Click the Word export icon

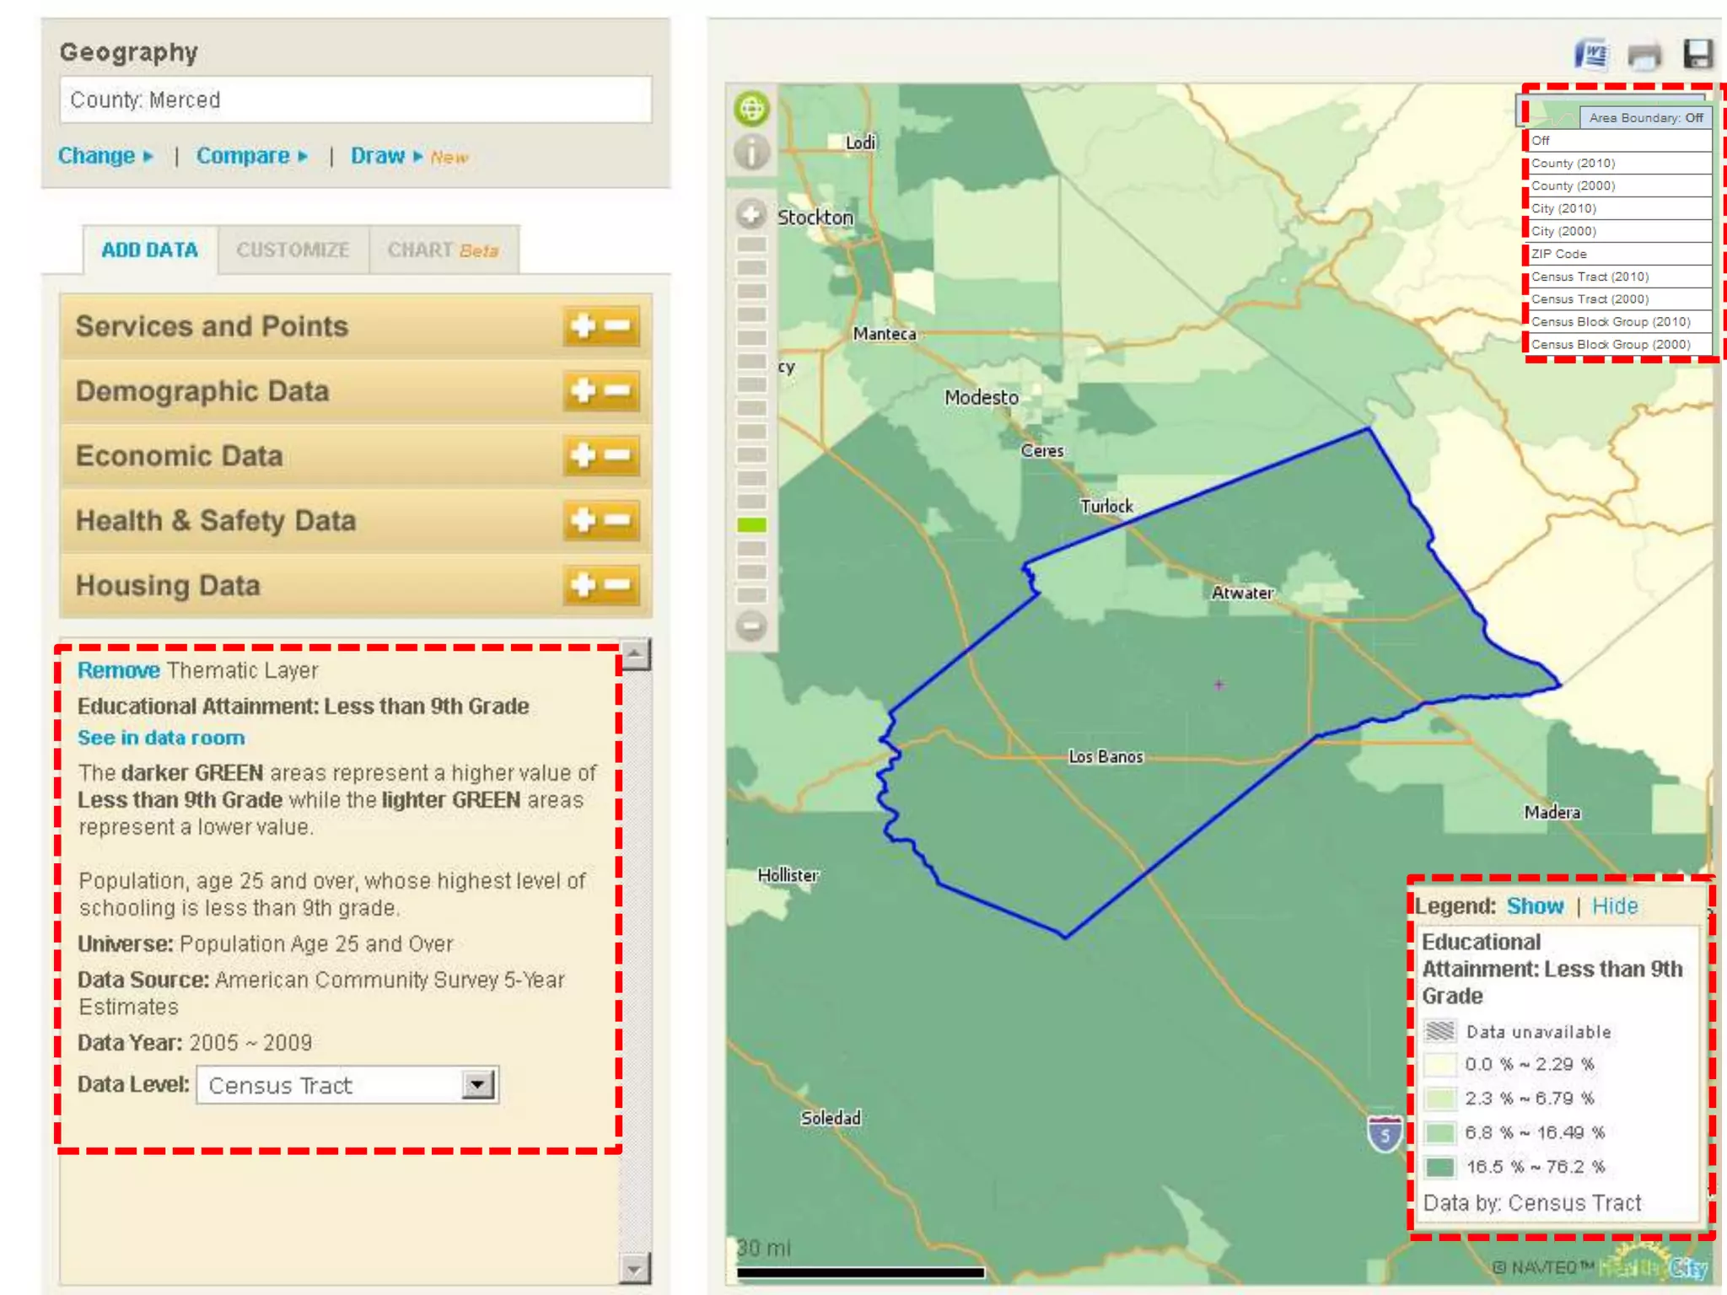tap(1590, 56)
